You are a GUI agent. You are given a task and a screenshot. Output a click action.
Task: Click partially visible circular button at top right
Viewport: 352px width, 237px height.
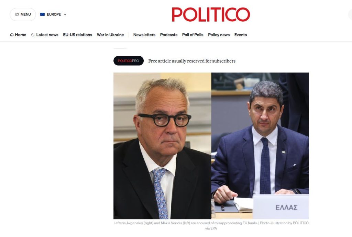pyautogui.click(x=350, y=15)
